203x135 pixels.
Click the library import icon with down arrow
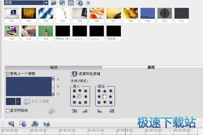pos(62,3)
